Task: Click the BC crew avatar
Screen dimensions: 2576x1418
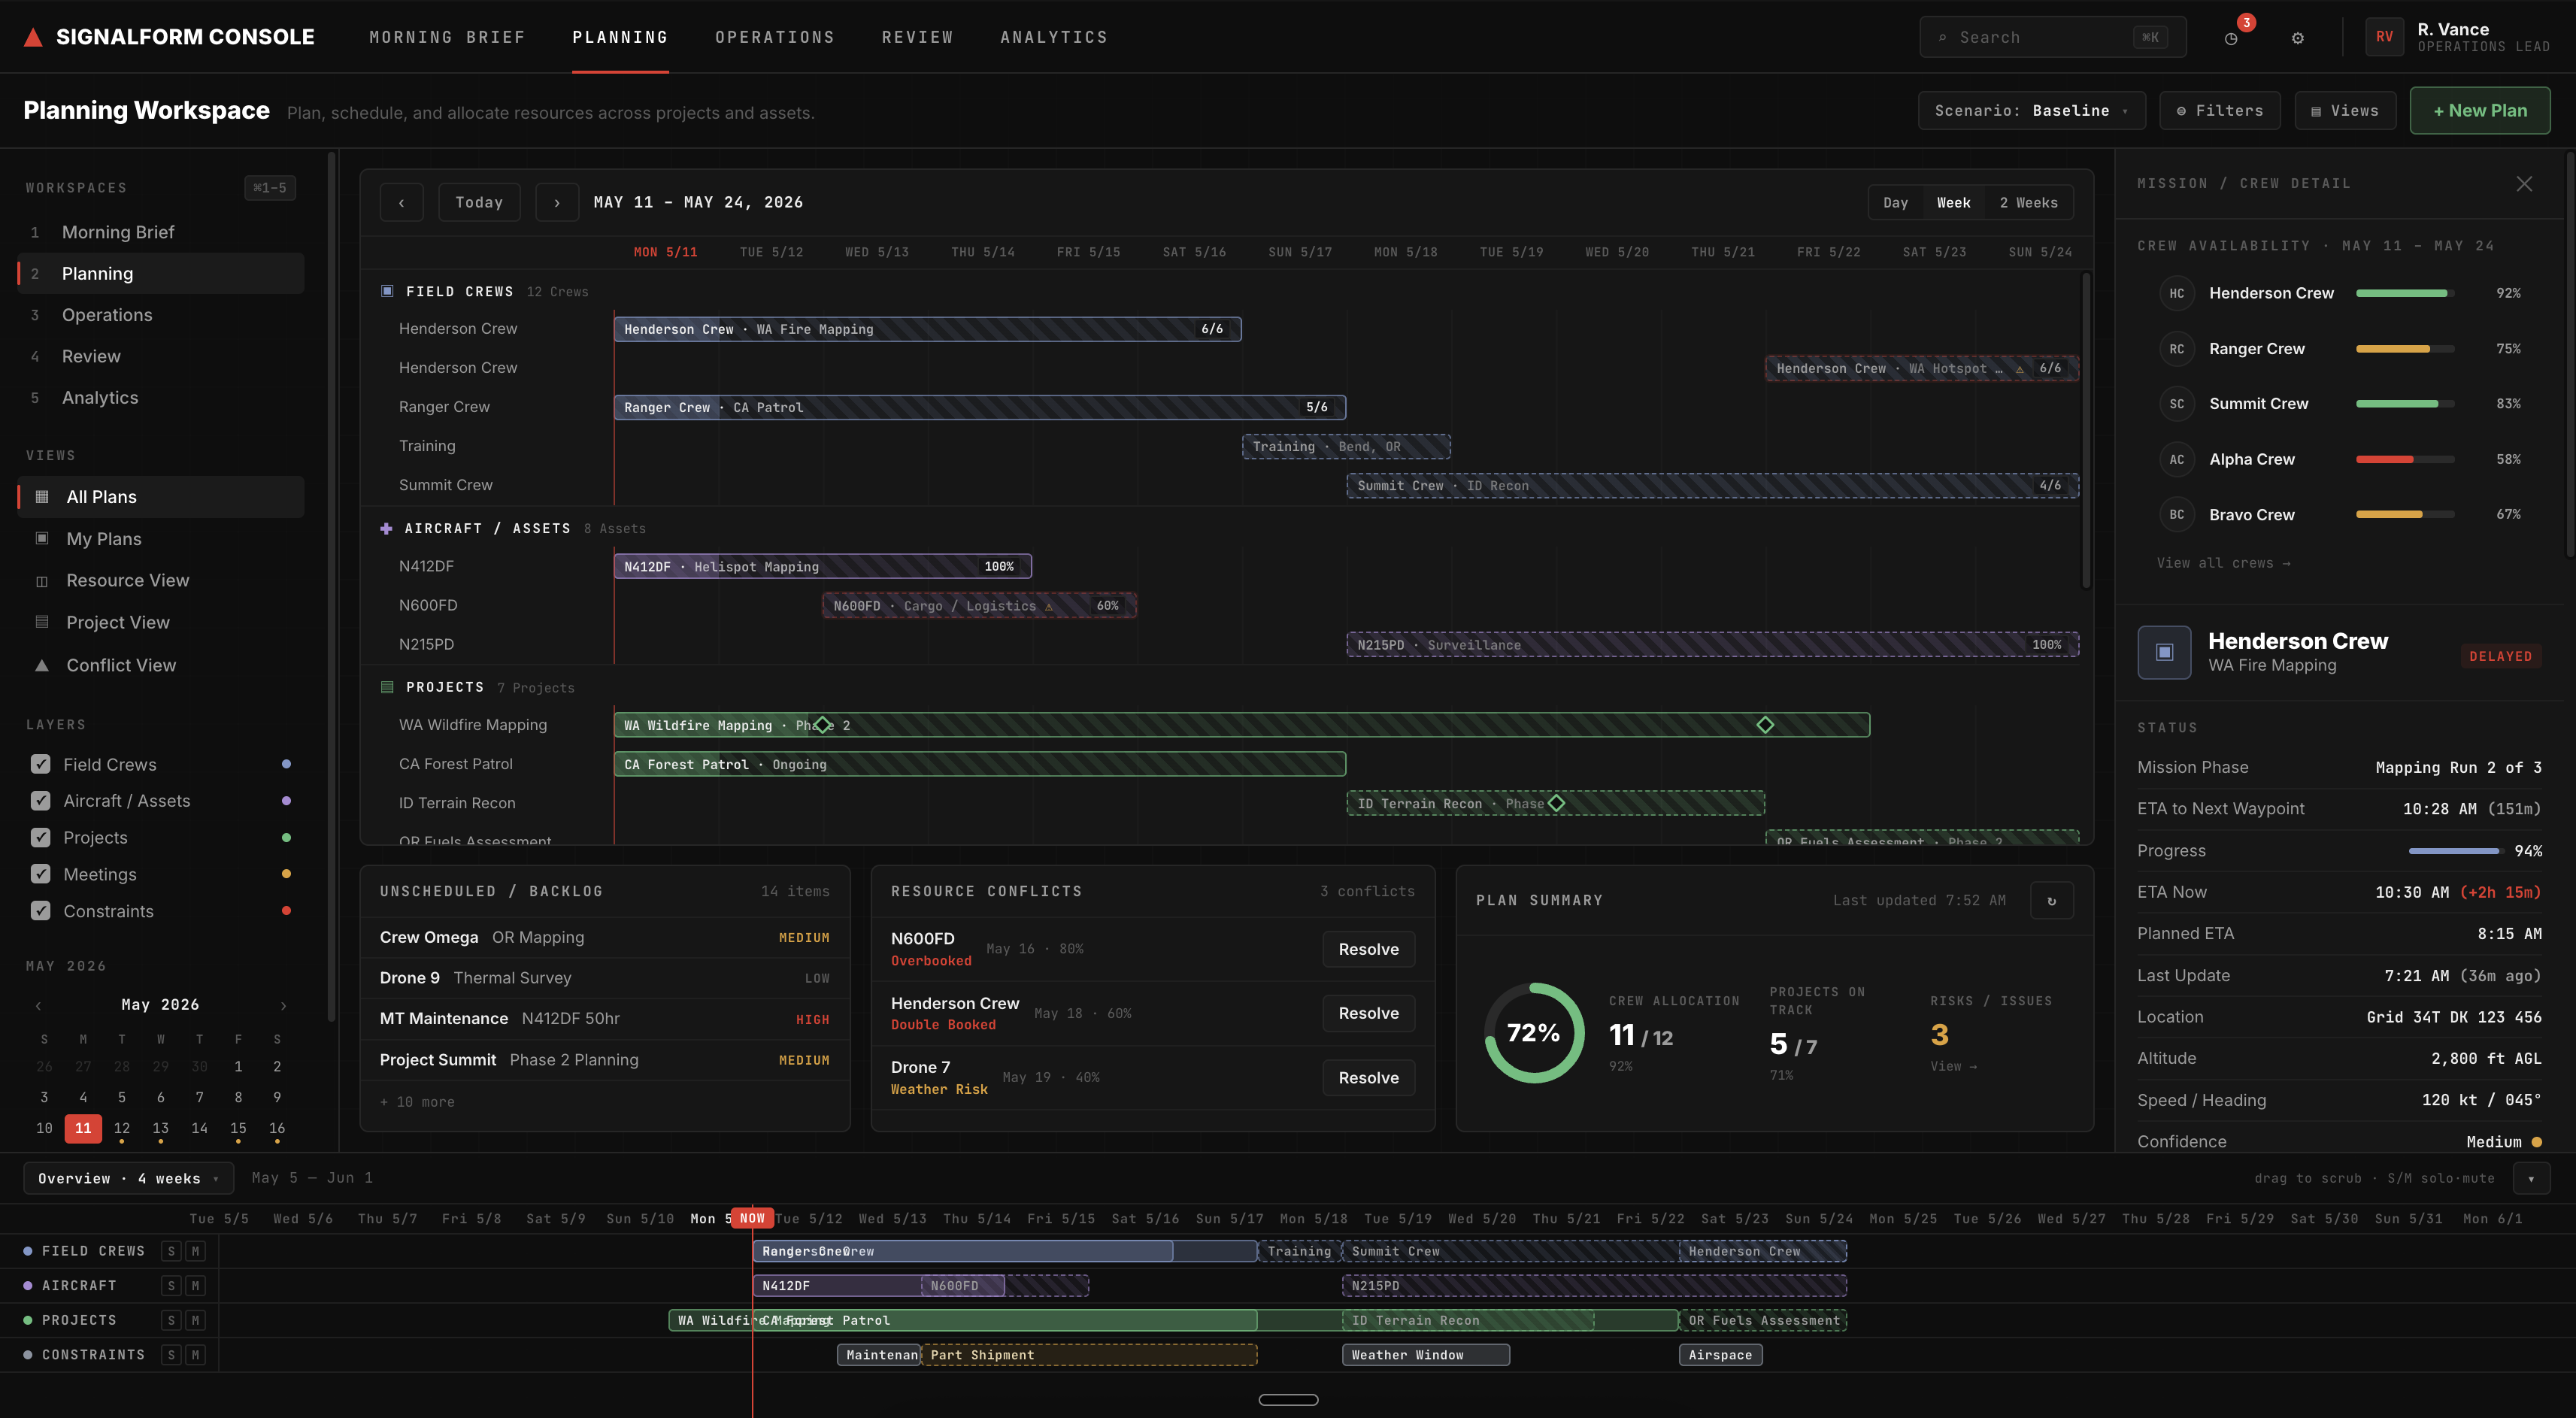Action: 2176,515
